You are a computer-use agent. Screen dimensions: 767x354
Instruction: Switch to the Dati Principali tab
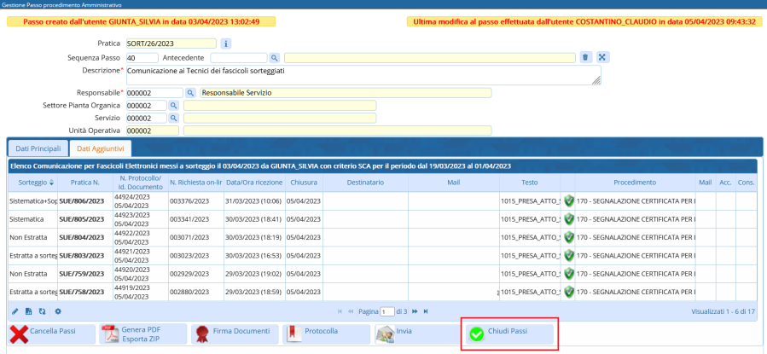click(38, 148)
